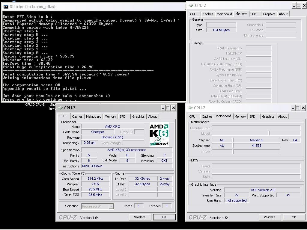The height and width of the screenshot is (230, 307).
Task: Click the 104 MBytes memory size value
Action: 221,30
